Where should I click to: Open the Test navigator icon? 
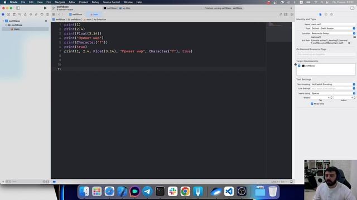tap(31, 14)
